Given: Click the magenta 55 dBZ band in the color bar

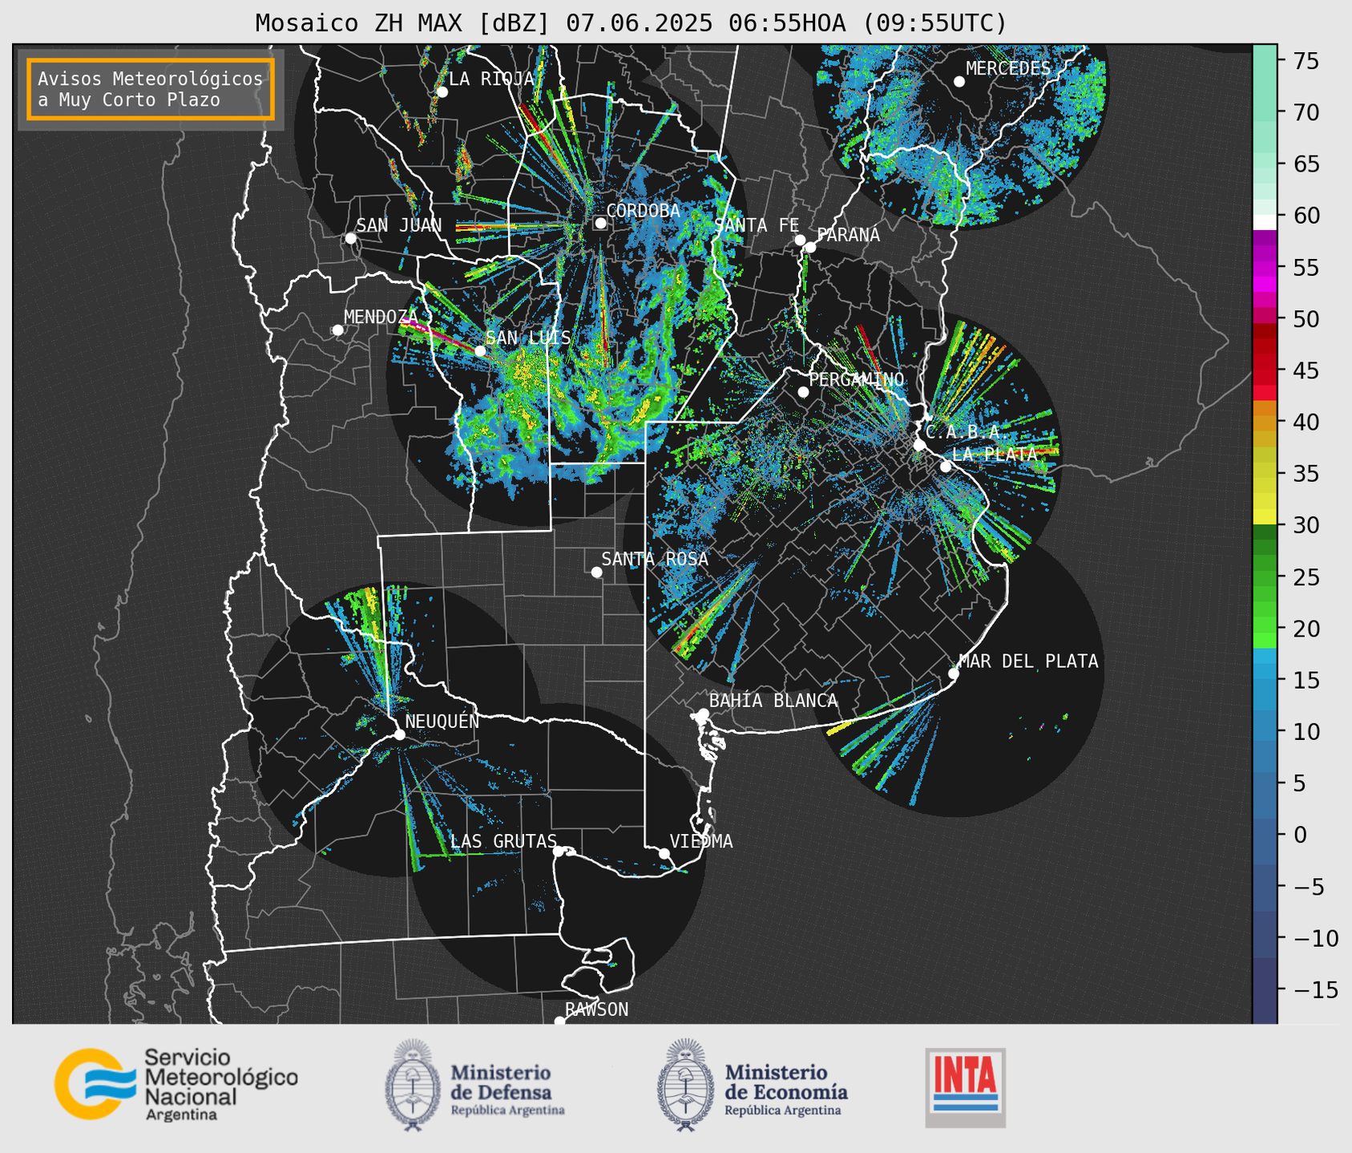Looking at the screenshot, I should (x=1264, y=267).
